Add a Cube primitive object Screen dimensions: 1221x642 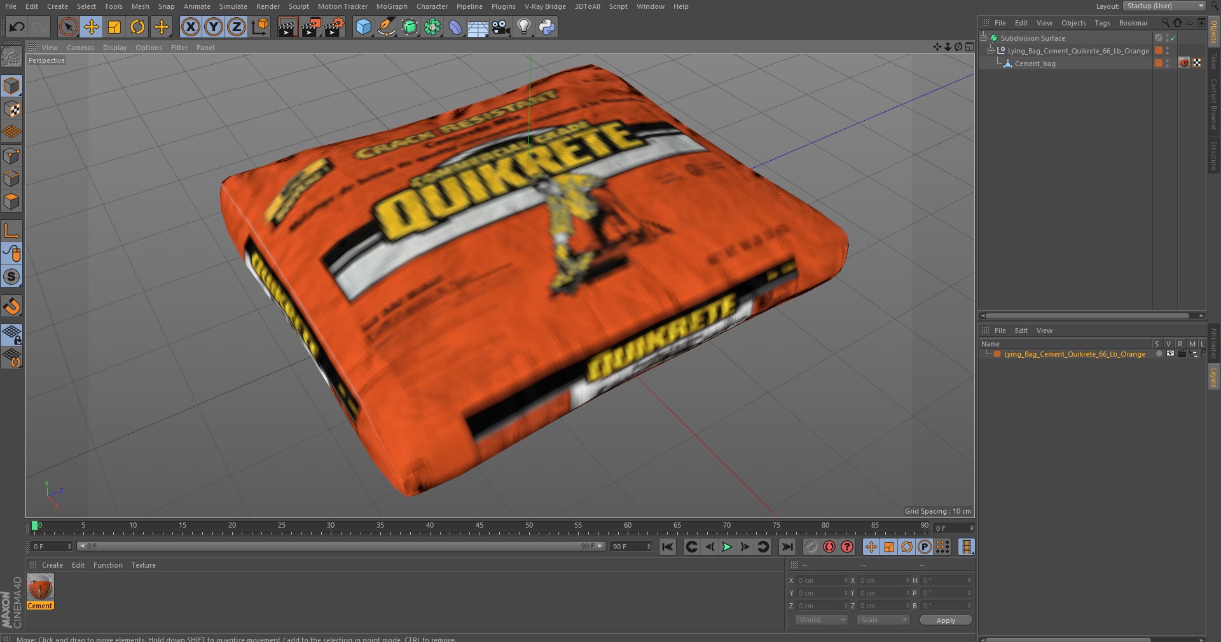tap(363, 27)
